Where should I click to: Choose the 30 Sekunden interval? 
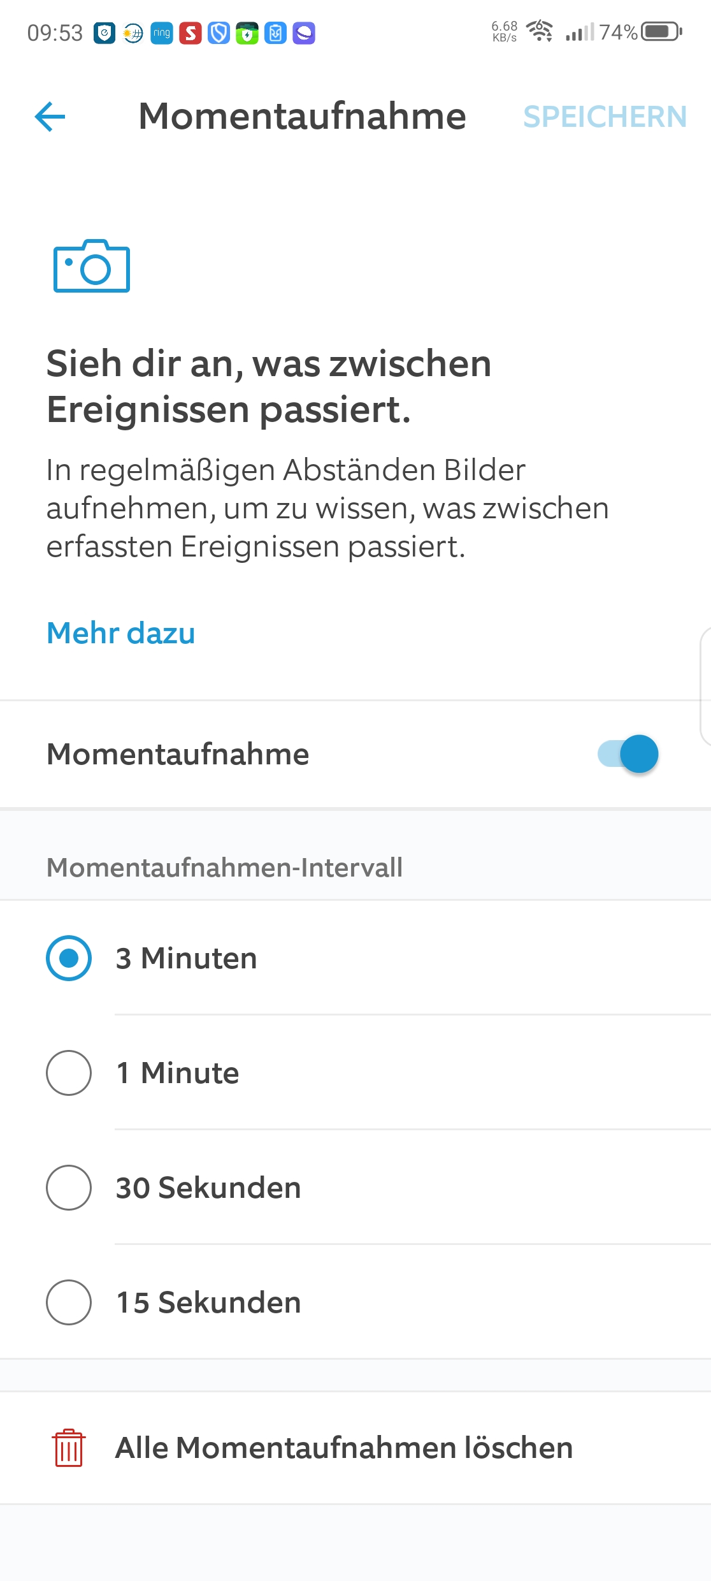pyautogui.click(x=69, y=1188)
